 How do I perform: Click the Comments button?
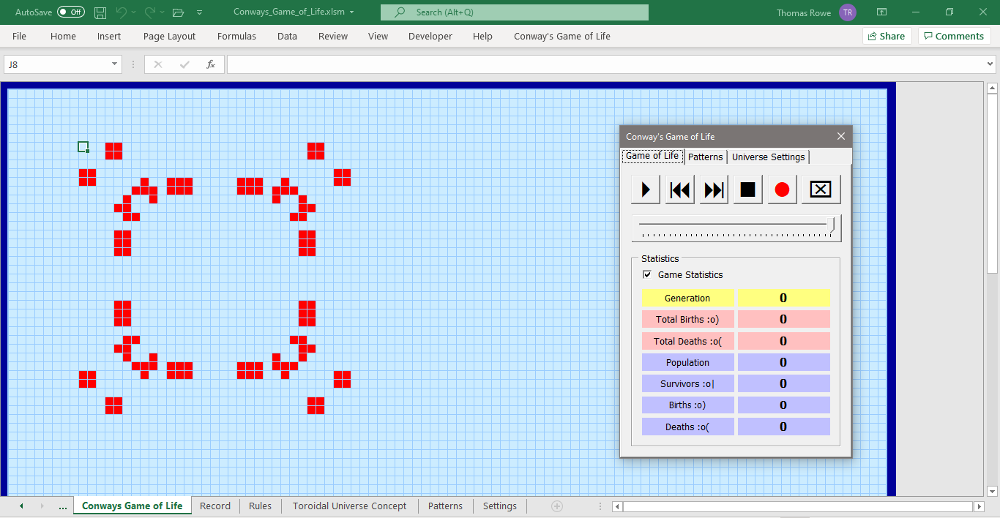(x=955, y=36)
